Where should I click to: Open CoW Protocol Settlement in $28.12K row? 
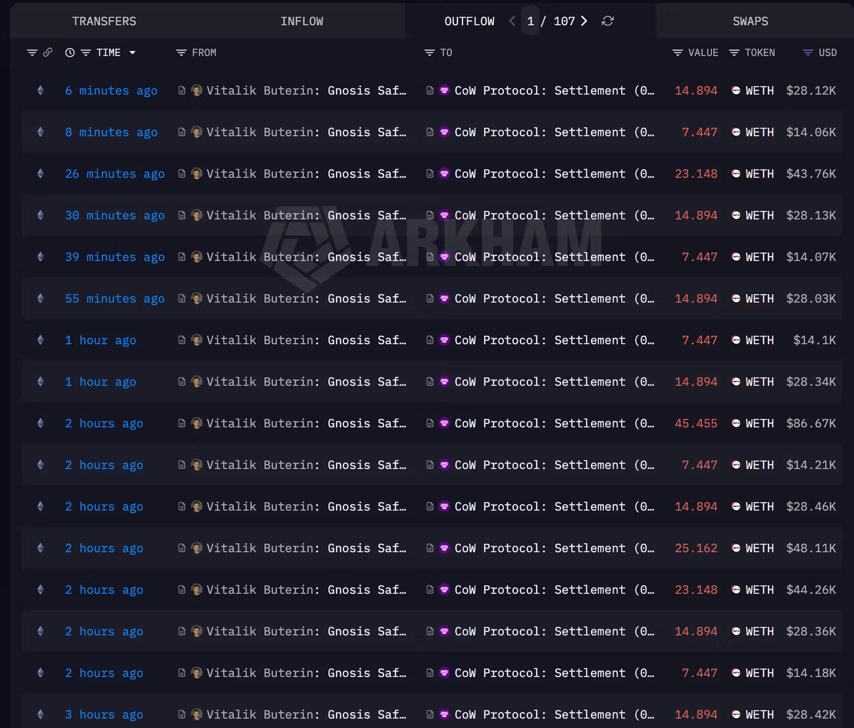coord(554,91)
